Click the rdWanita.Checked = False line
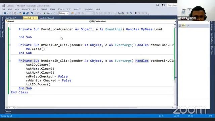Viewport: 215px width, 121px height. [x=49, y=80]
